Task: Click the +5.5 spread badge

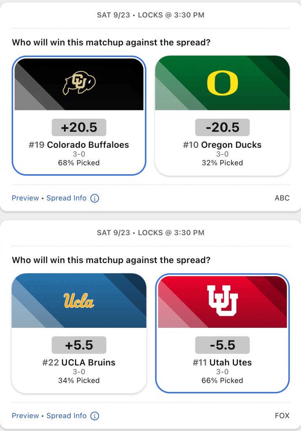Action: (79, 345)
